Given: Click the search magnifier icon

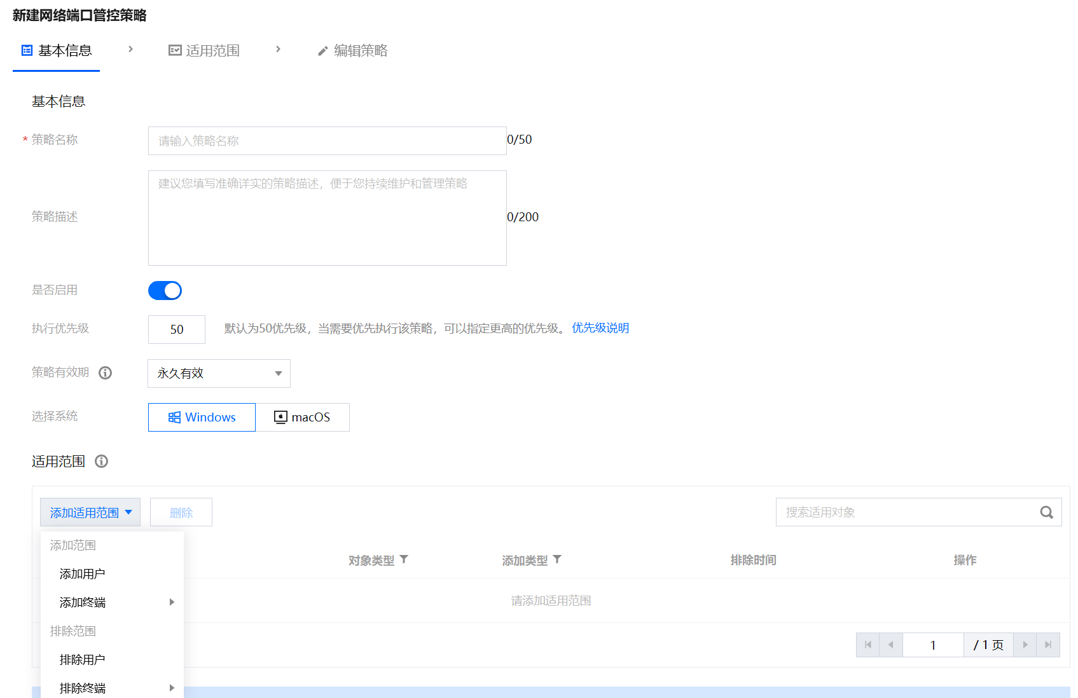Looking at the screenshot, I should (1046, 512).
